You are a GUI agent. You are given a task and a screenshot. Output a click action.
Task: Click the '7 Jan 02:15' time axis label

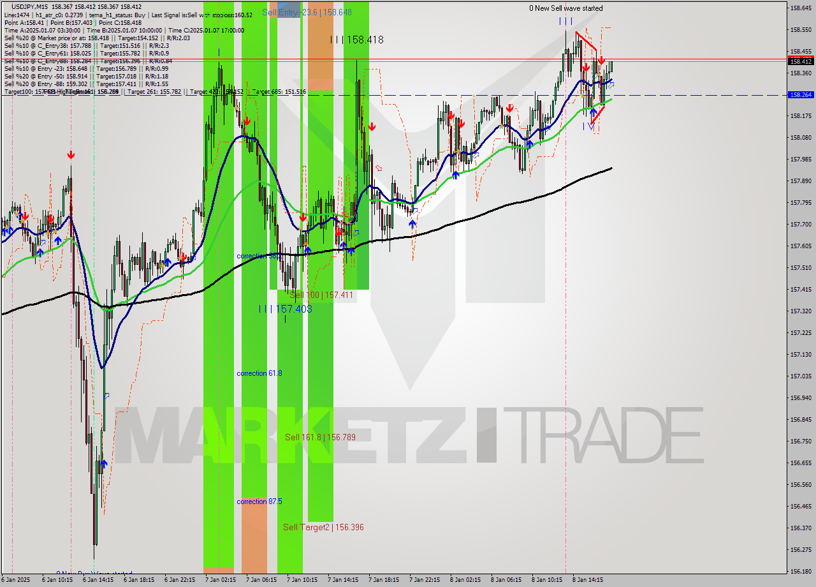tap(219, 580)
